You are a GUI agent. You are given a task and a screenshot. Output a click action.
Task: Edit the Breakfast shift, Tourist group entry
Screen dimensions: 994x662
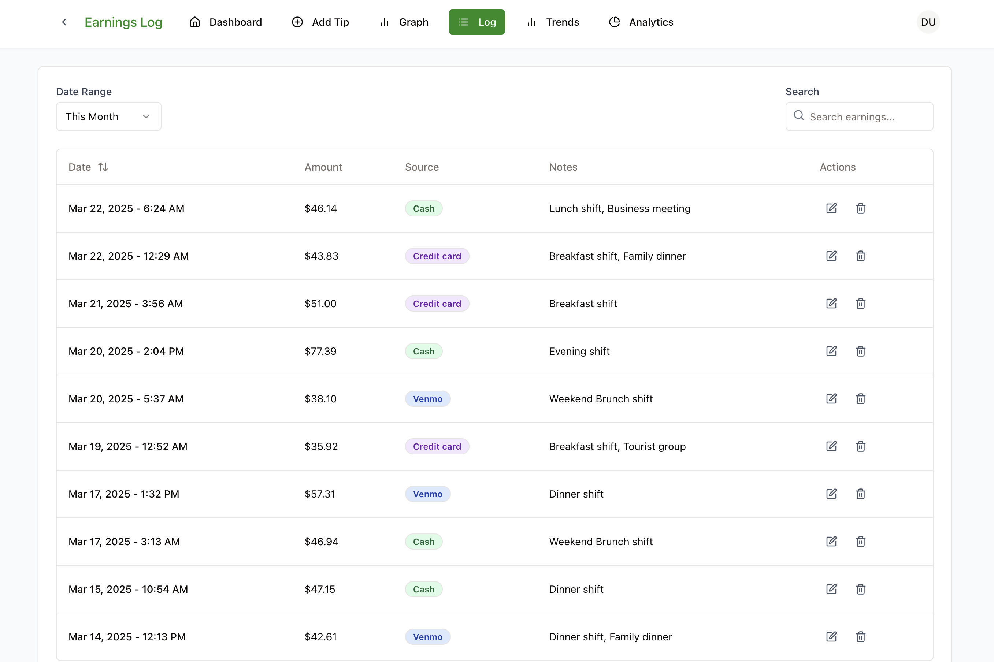tap(831, 446)
